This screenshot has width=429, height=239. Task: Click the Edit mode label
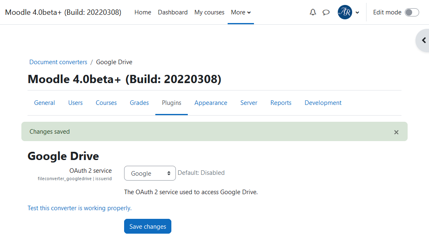[x=387, y=12]
